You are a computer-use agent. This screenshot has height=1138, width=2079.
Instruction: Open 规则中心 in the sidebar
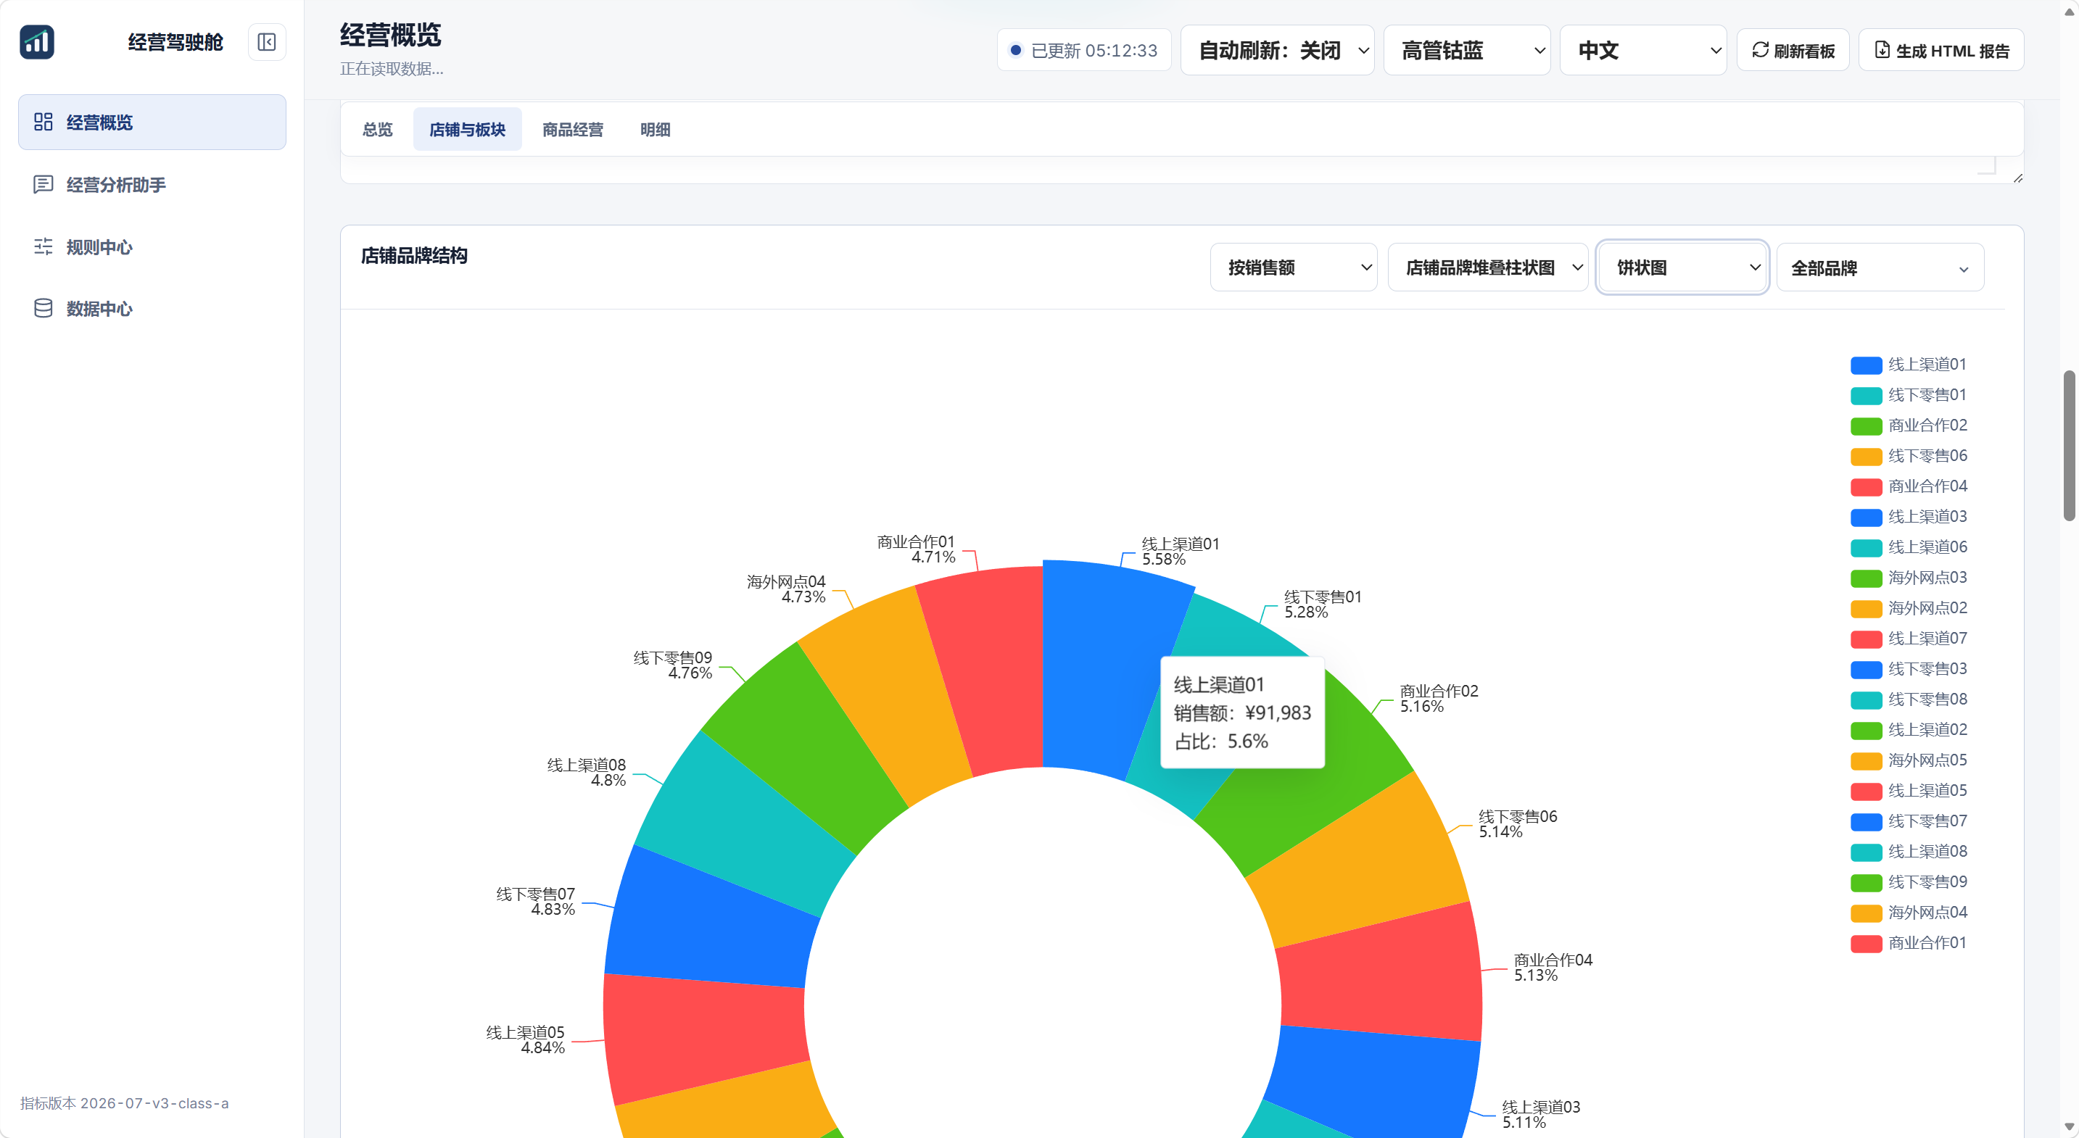152,246
